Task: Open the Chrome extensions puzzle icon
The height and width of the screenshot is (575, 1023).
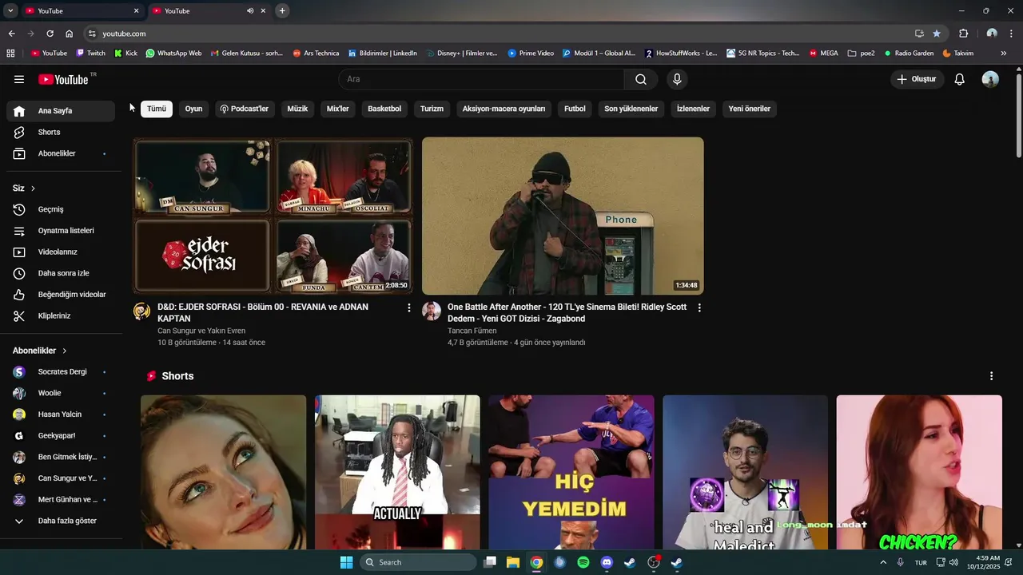Action: [963, 34]
